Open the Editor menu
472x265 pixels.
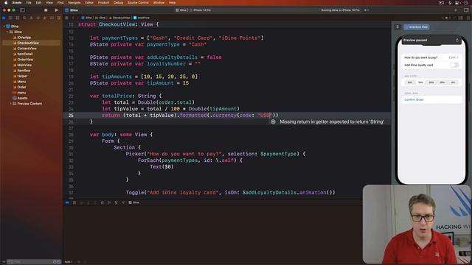(89, 2)
